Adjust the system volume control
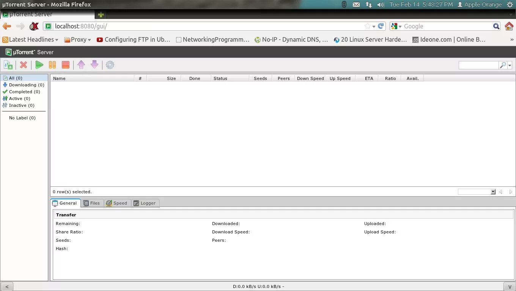This screenshot has width=516, height=291. 381,4
